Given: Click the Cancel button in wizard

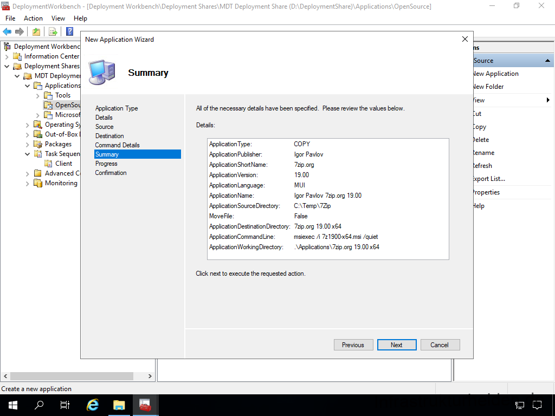Looking at the screenshot, I should pos(440,345).
